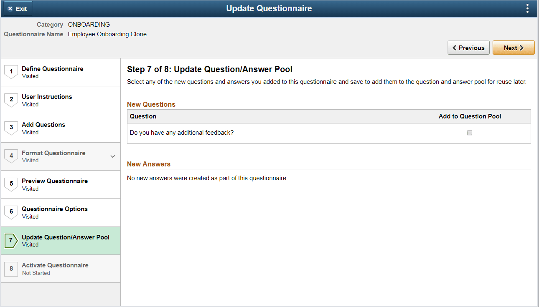Click the Previous button

pyautogui.click(x=468, y=47)
